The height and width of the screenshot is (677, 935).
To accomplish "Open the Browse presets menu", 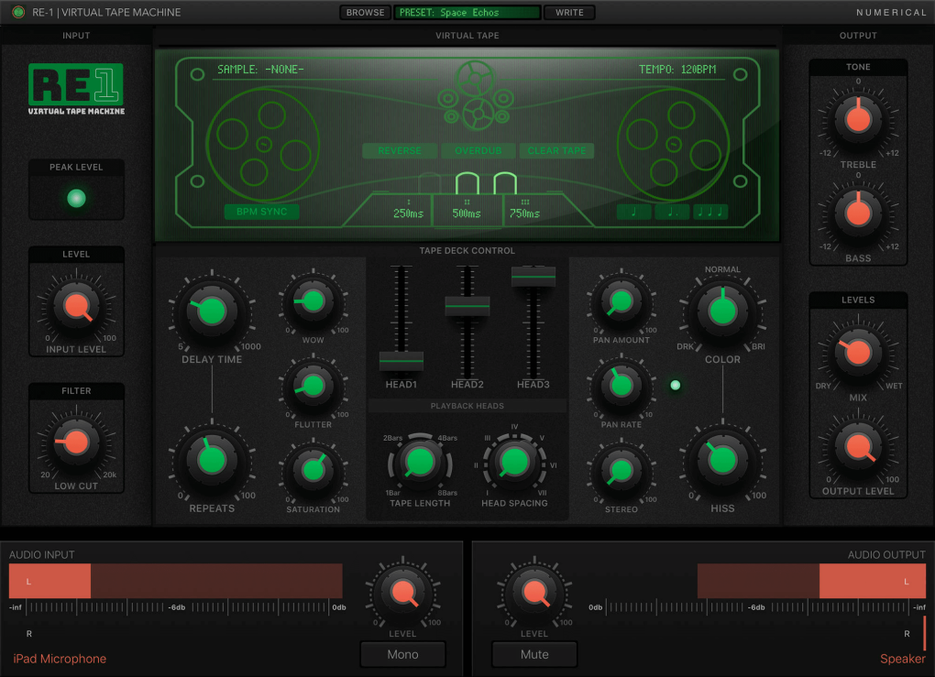I will (366, 13).
